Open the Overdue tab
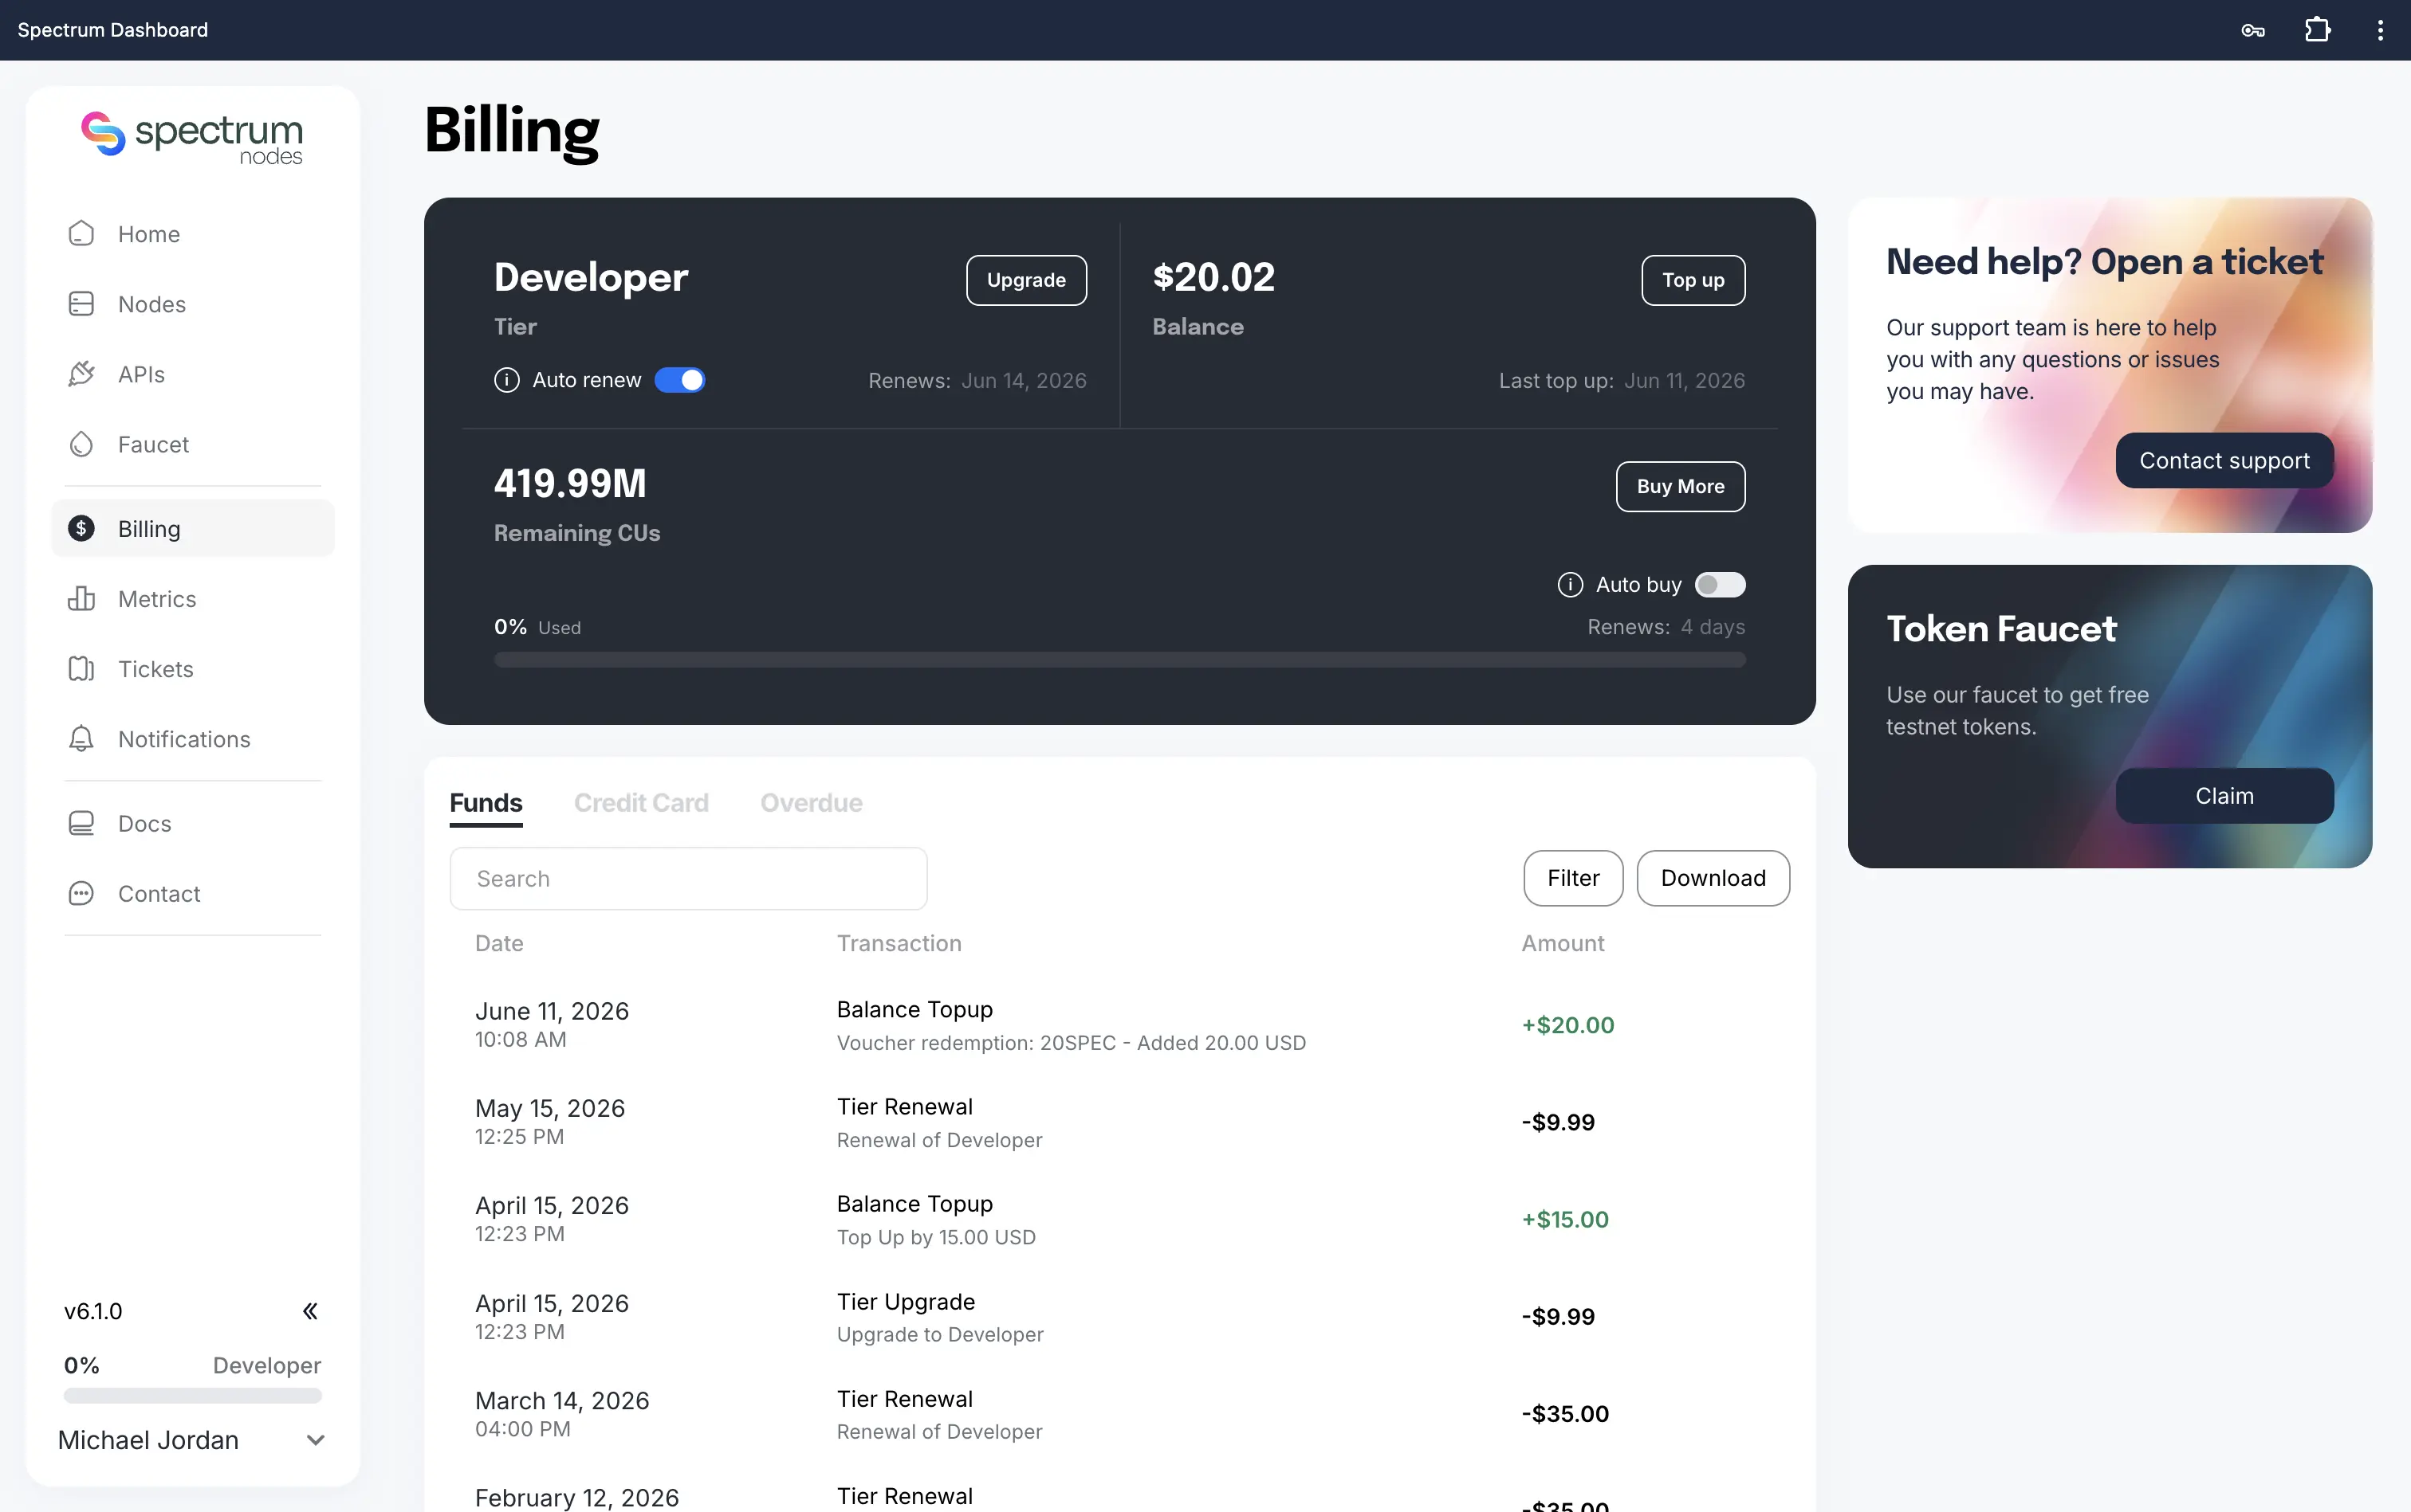The image size is (2411, 1512). pos(811,803)
